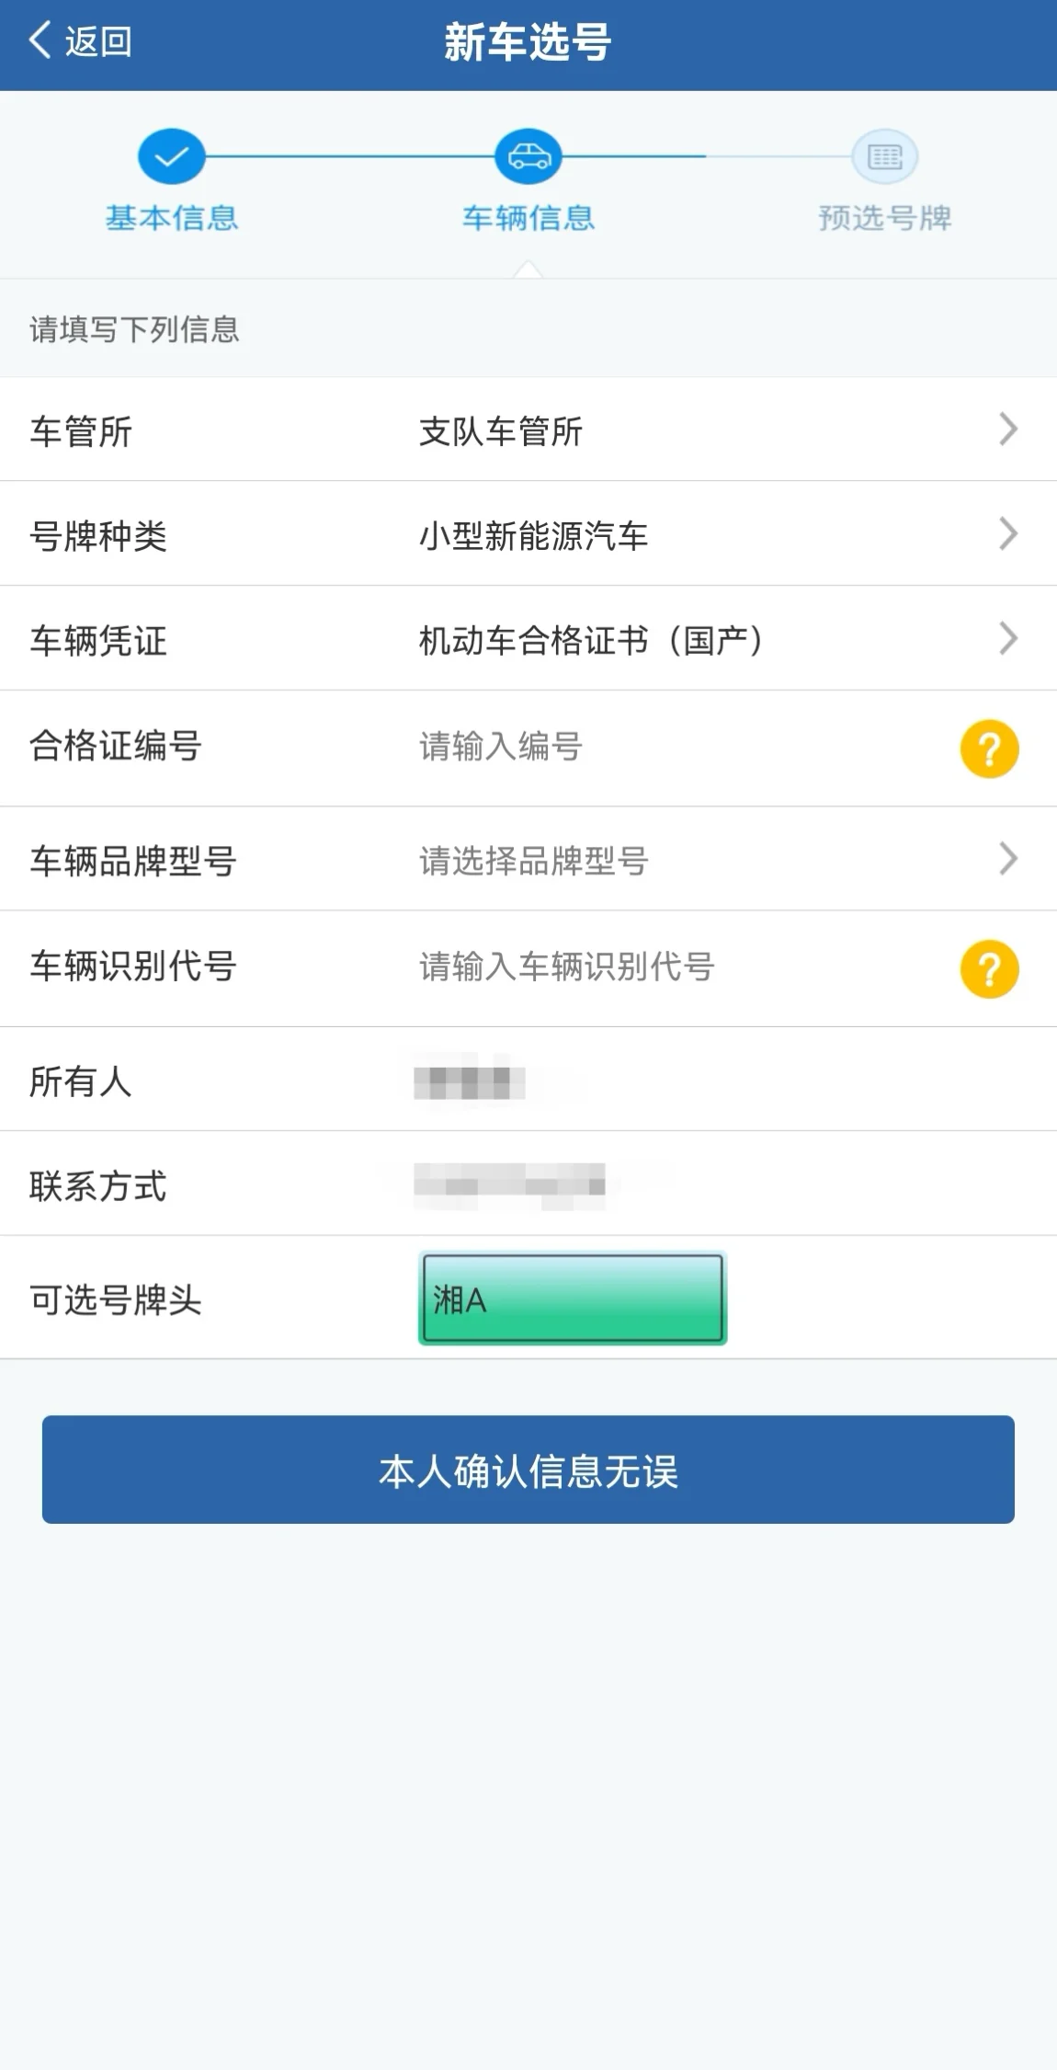Expand the 车管所 selection chevron
Image resolution: width=1057 pixels, height=2070 pixels.
(1008, 429)
